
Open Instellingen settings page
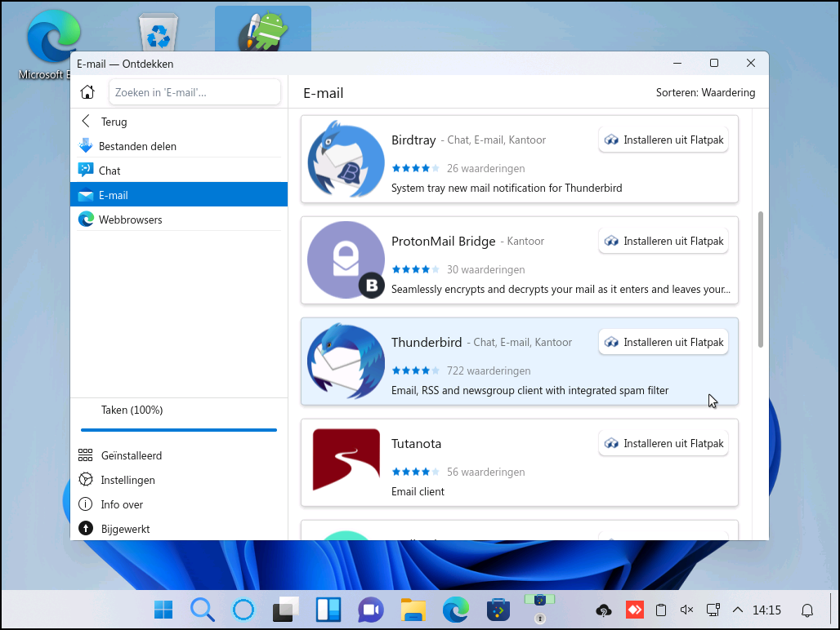179,480
